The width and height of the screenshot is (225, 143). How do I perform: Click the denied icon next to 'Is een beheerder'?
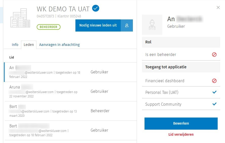[x=214, y=54]
